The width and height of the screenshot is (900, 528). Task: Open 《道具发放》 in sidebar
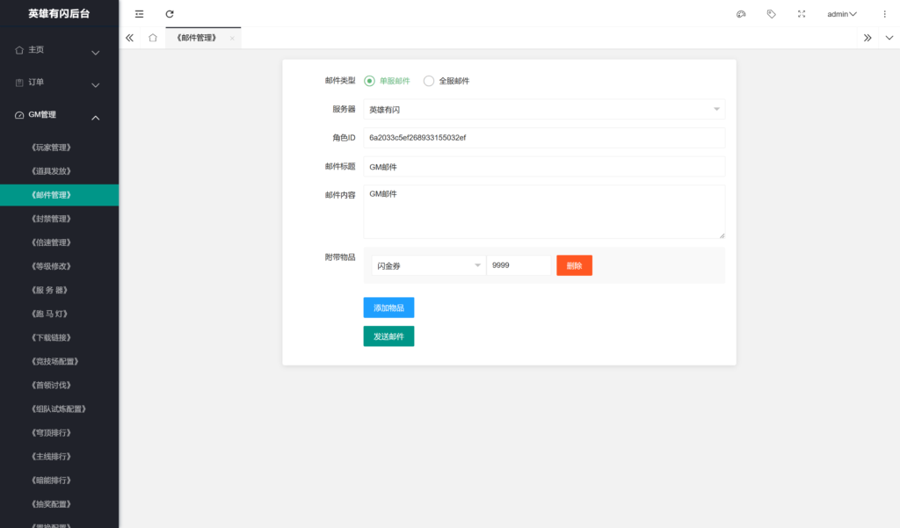tap(60, 171)
